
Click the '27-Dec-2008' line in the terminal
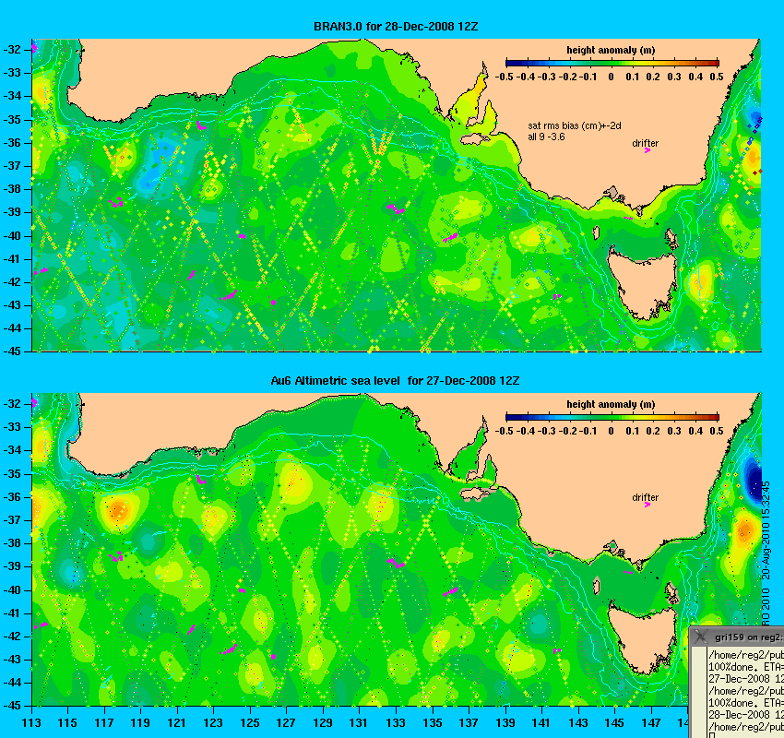coord(746,679)
